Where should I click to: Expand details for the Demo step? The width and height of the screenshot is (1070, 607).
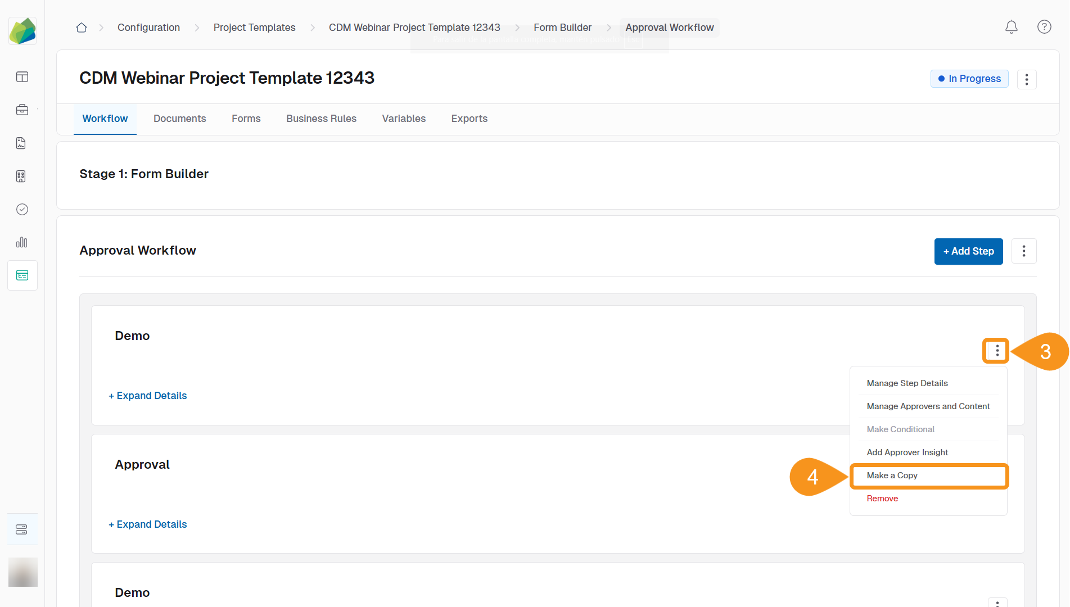pos(147,395)
